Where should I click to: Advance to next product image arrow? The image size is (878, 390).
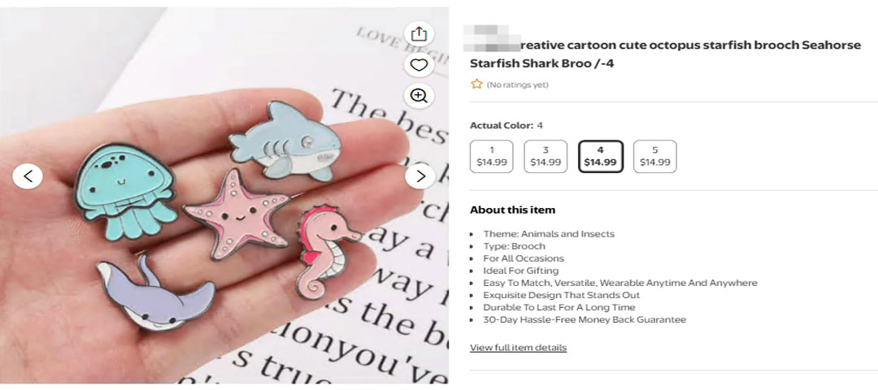click(420, 176)
